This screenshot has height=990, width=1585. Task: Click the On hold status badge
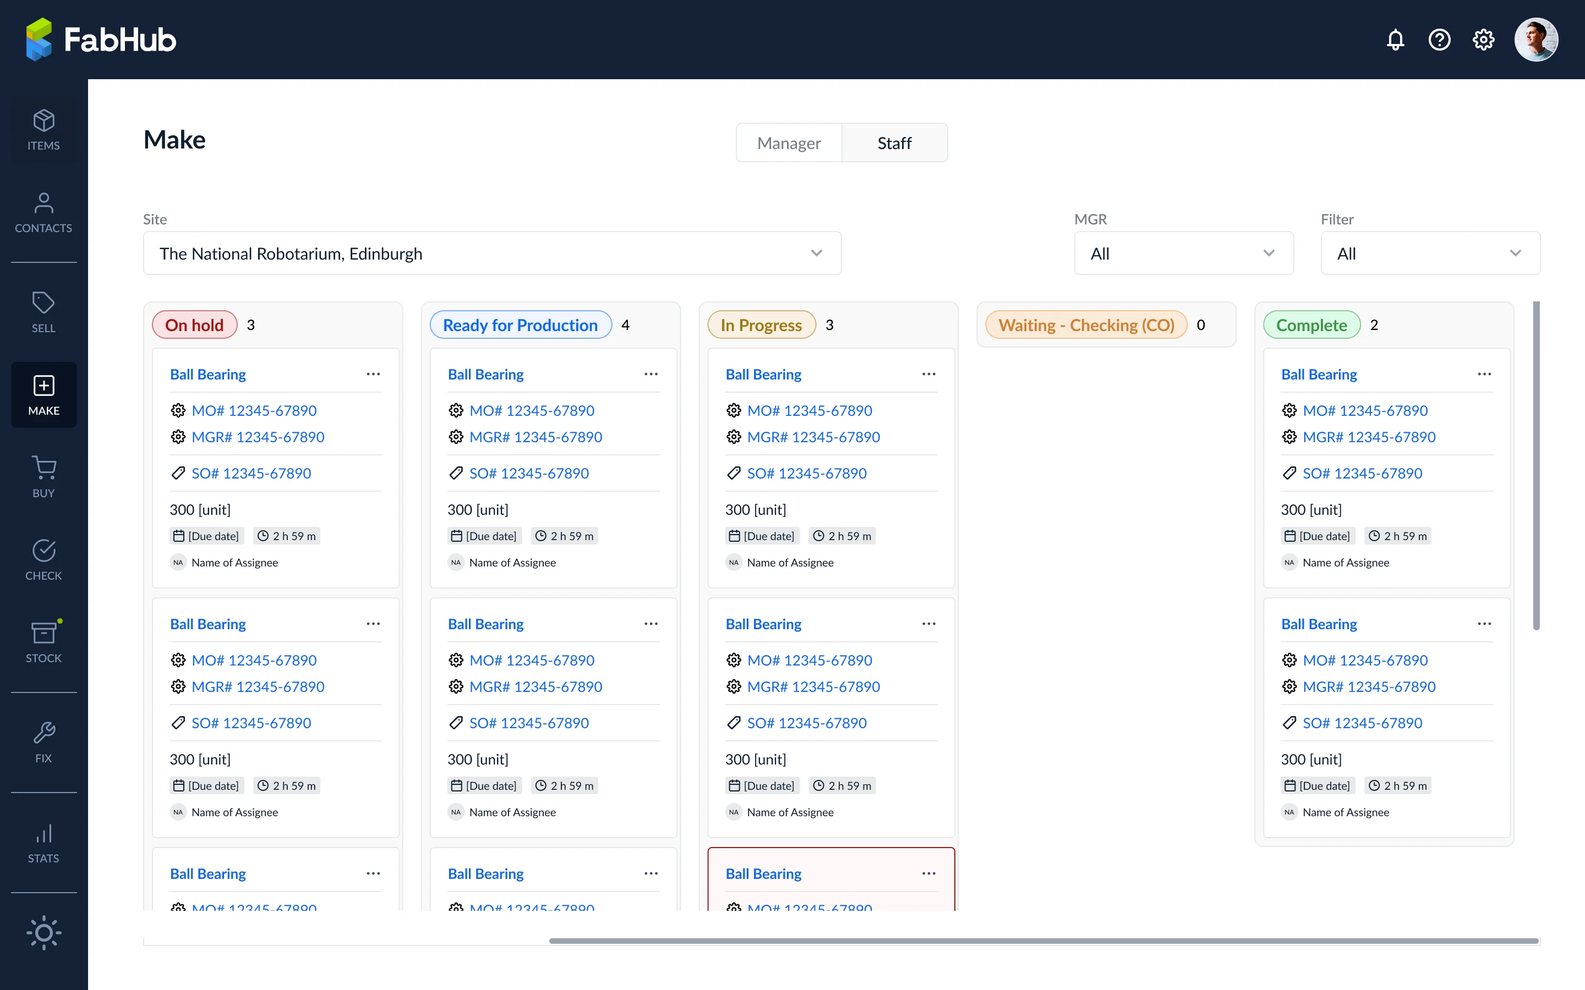click(194, 324)
